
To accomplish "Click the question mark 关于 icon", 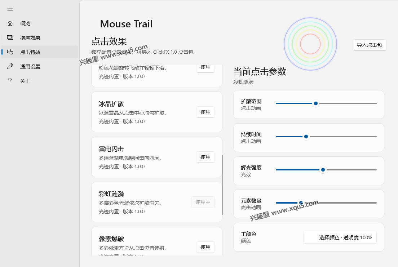I will click(x=10, y=81).
